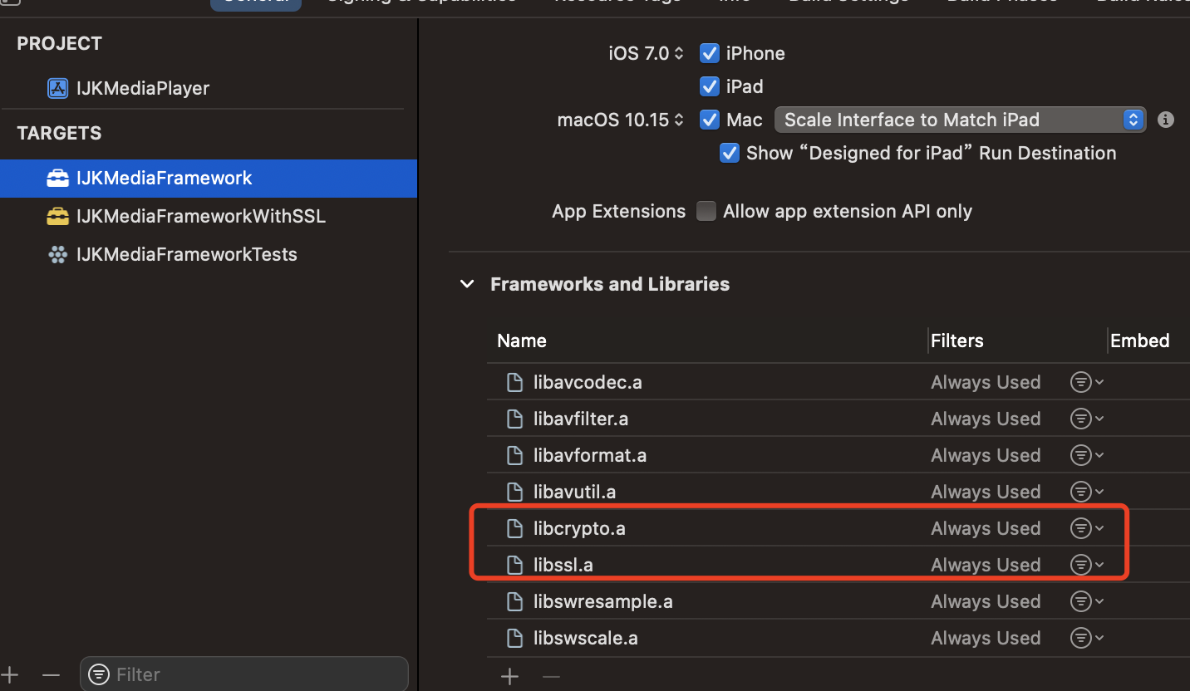This screenshot has height=691, width=1190.
Task: Click the minus icon under libraries list
Action: (551, 677)
